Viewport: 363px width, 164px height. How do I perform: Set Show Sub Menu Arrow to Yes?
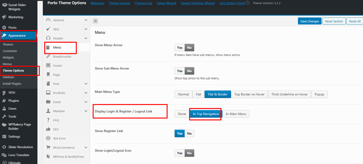click(x=180, y=71)
